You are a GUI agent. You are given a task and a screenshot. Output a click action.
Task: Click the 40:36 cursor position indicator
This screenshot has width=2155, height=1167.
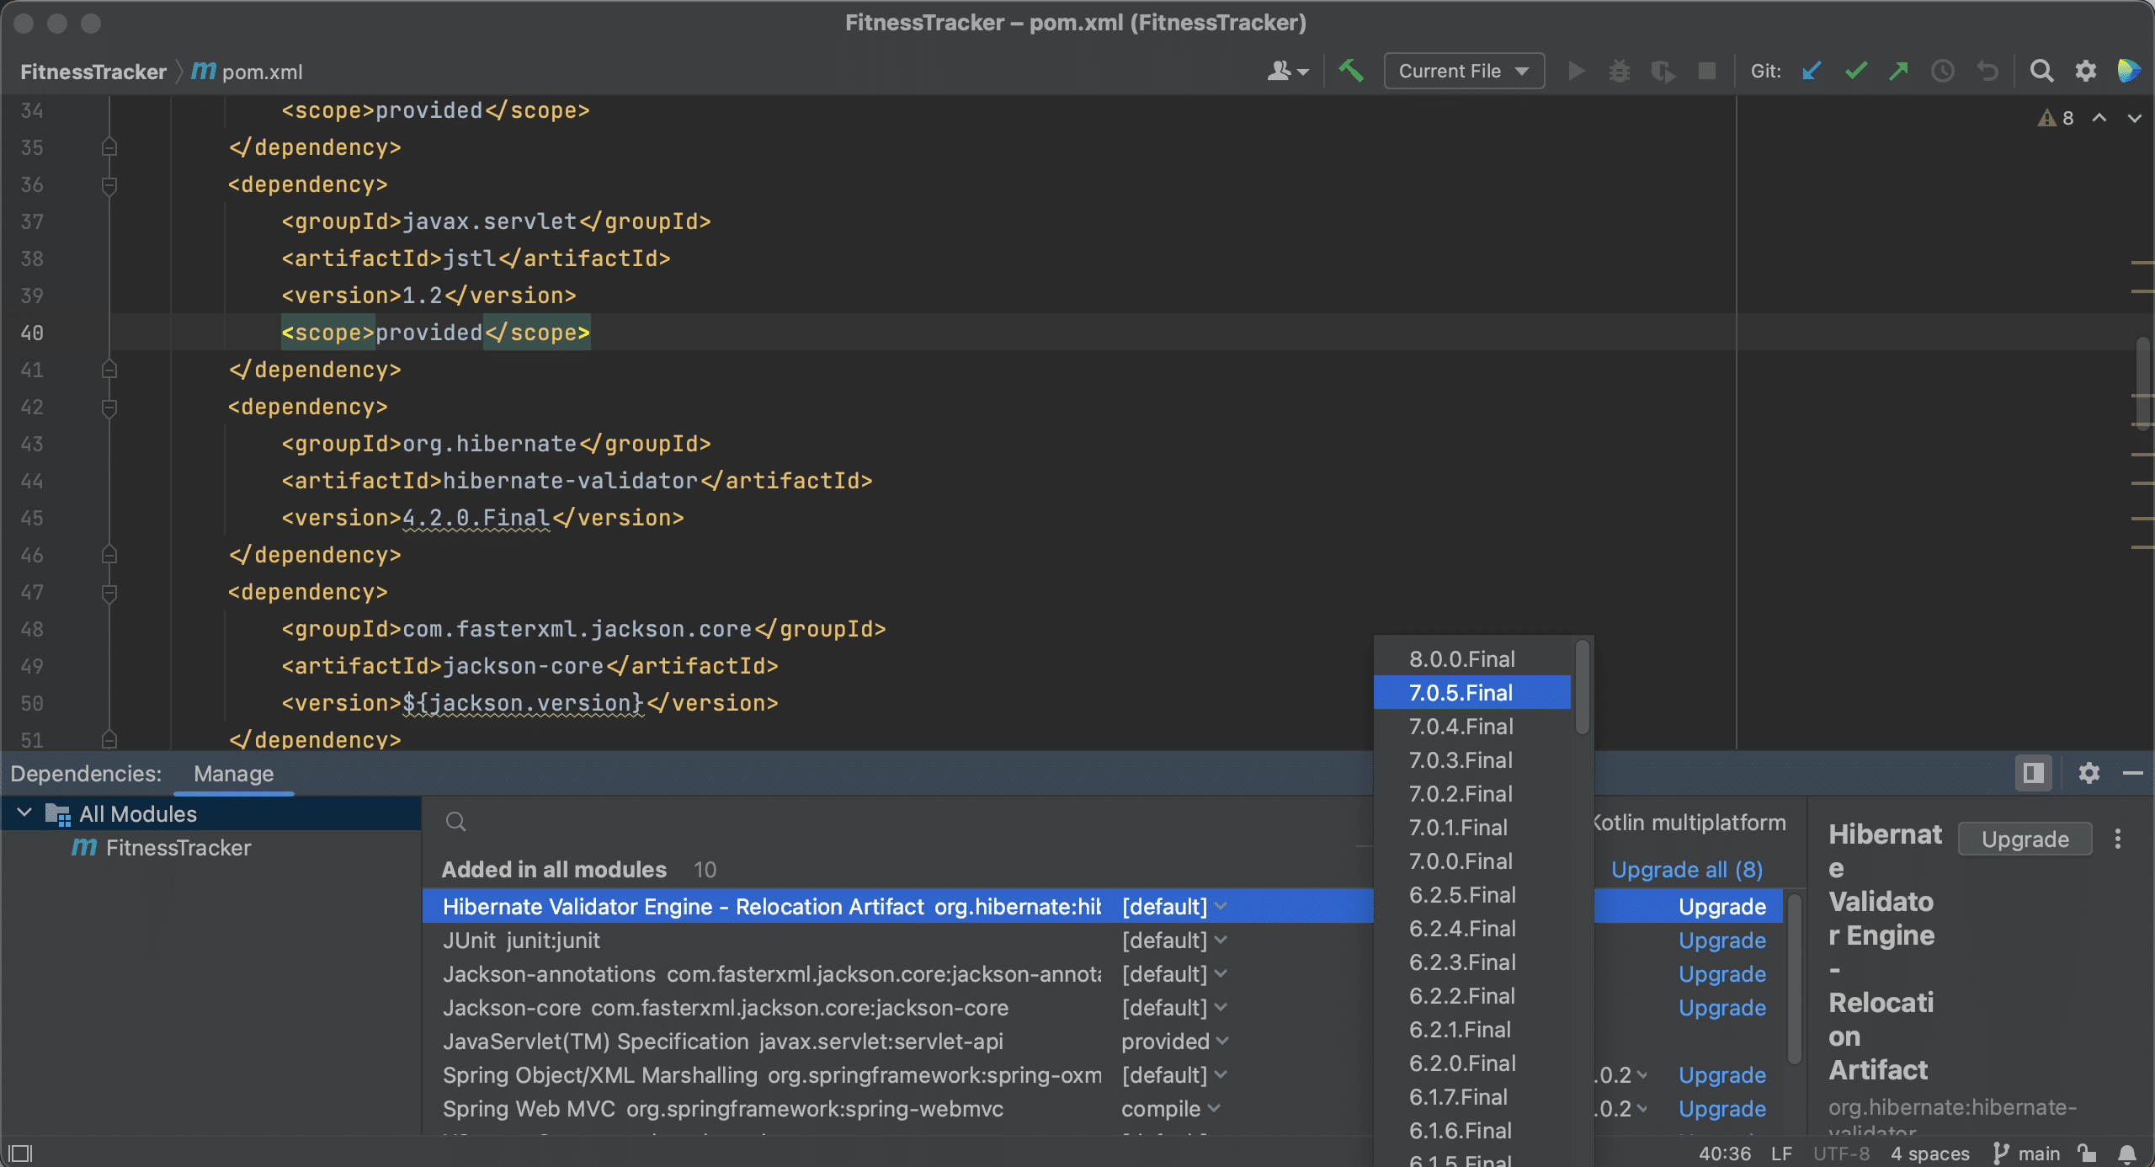(1725, 1154)
